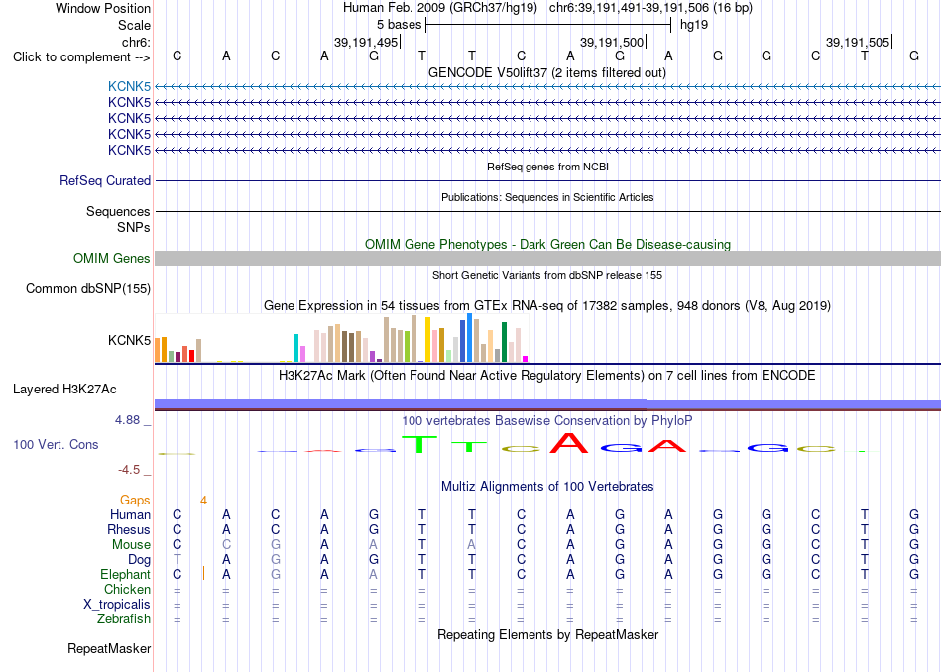Click the 'RefSeq genes from NCBI' title
Viewport: 942px width, 672px height.
(x=547, y=167)
